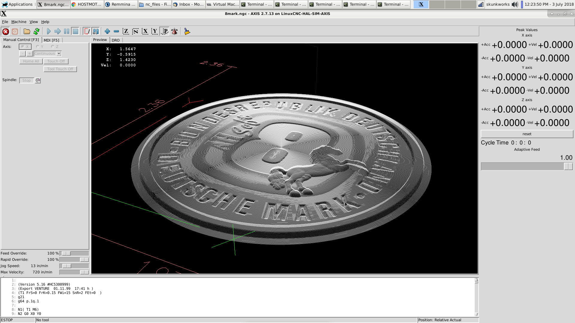Click the skunkworks user label in panel
The image size is (575, 323).
click(498, 4)
